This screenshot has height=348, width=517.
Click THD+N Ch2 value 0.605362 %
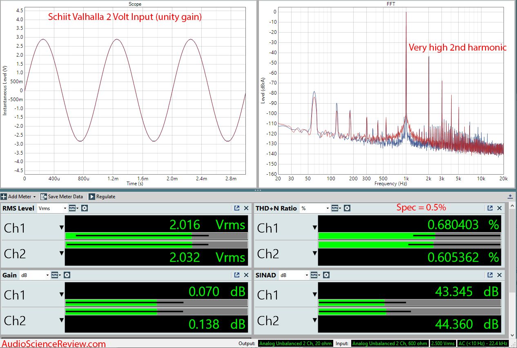463,257
